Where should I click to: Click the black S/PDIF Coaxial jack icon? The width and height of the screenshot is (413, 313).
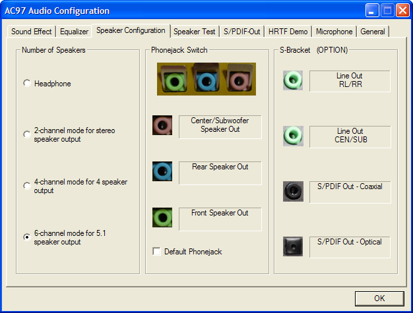[x=293, y=191]
